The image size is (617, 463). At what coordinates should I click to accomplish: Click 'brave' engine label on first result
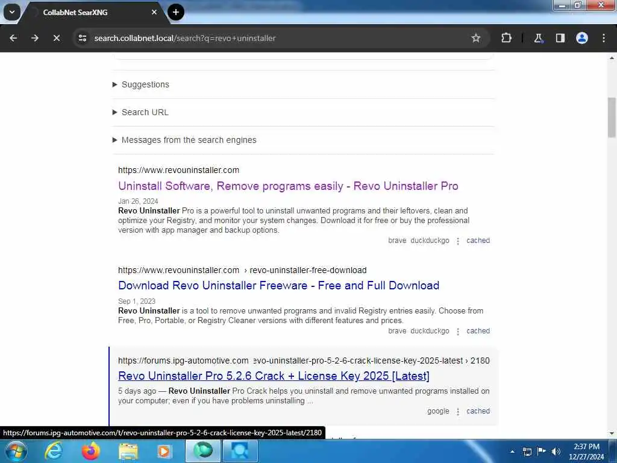[x=397, y=241]
